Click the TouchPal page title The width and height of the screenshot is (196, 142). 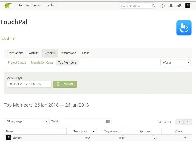(14, 22)
